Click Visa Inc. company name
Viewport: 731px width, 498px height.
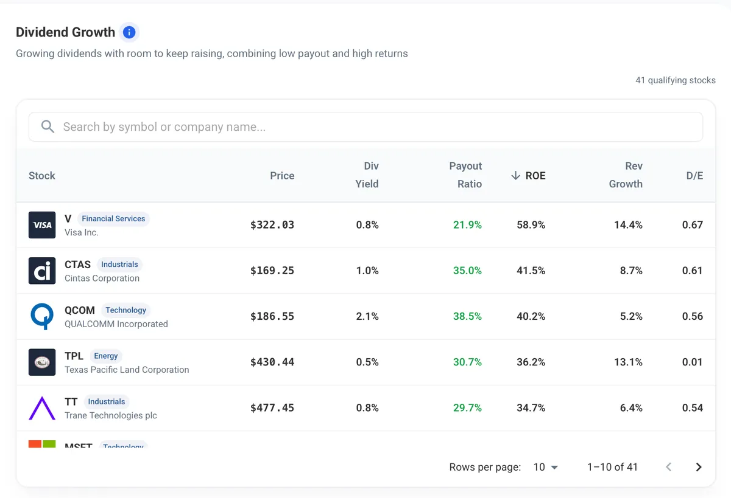tap(82, 232)
